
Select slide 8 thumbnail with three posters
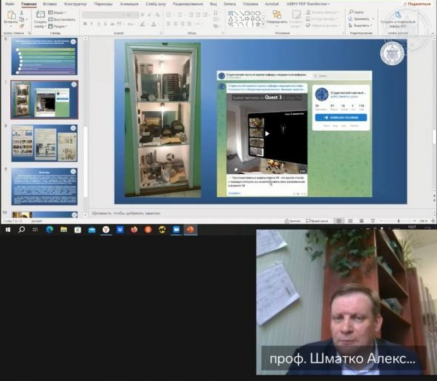coord(44,143)
